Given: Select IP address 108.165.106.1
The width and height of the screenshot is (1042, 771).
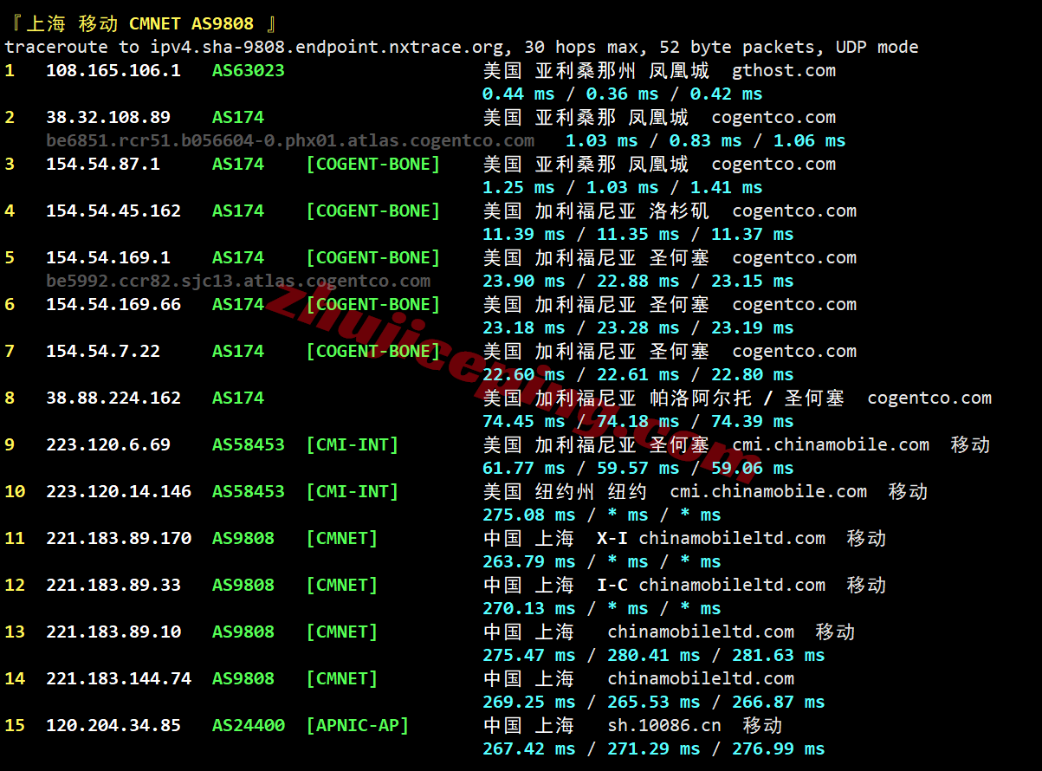Looking at the screenshot, I should pos(113,71).
